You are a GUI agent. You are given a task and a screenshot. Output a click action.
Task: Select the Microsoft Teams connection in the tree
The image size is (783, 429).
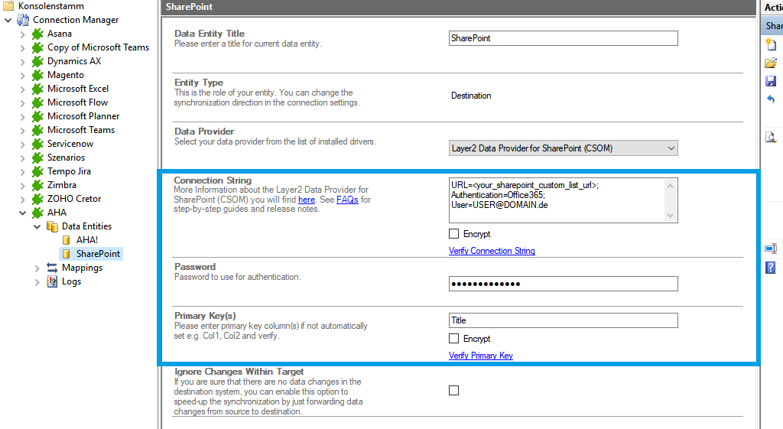click(x=80, y=130)
